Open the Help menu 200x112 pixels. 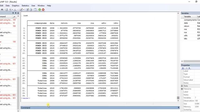(49, 6)
